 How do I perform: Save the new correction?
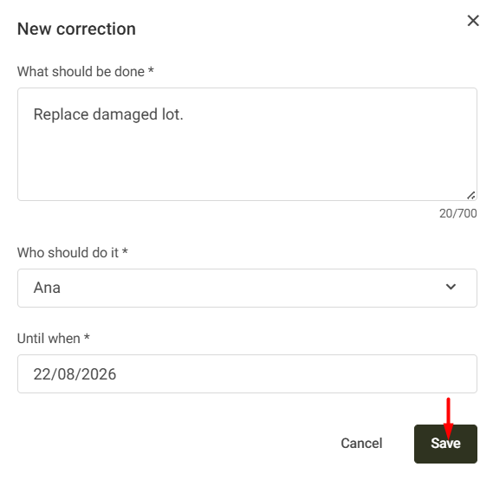tap(445, 444)
